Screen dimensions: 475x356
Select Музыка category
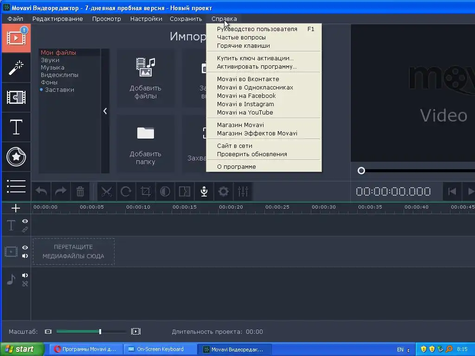pyautogui.click(x=52, y=68)
